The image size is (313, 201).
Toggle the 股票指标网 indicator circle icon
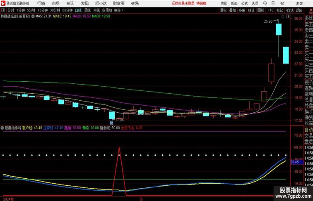2,128
